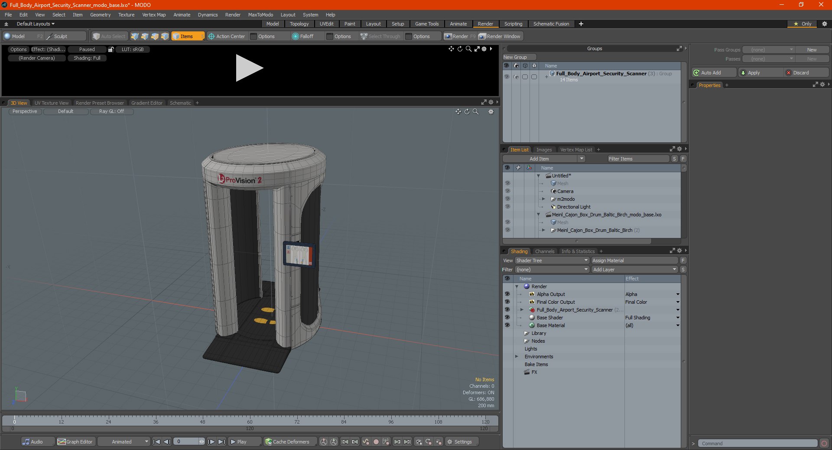This screenshot has height=450, width=832.
Task: Start the render preview with the play triangle
Action: 249,68
